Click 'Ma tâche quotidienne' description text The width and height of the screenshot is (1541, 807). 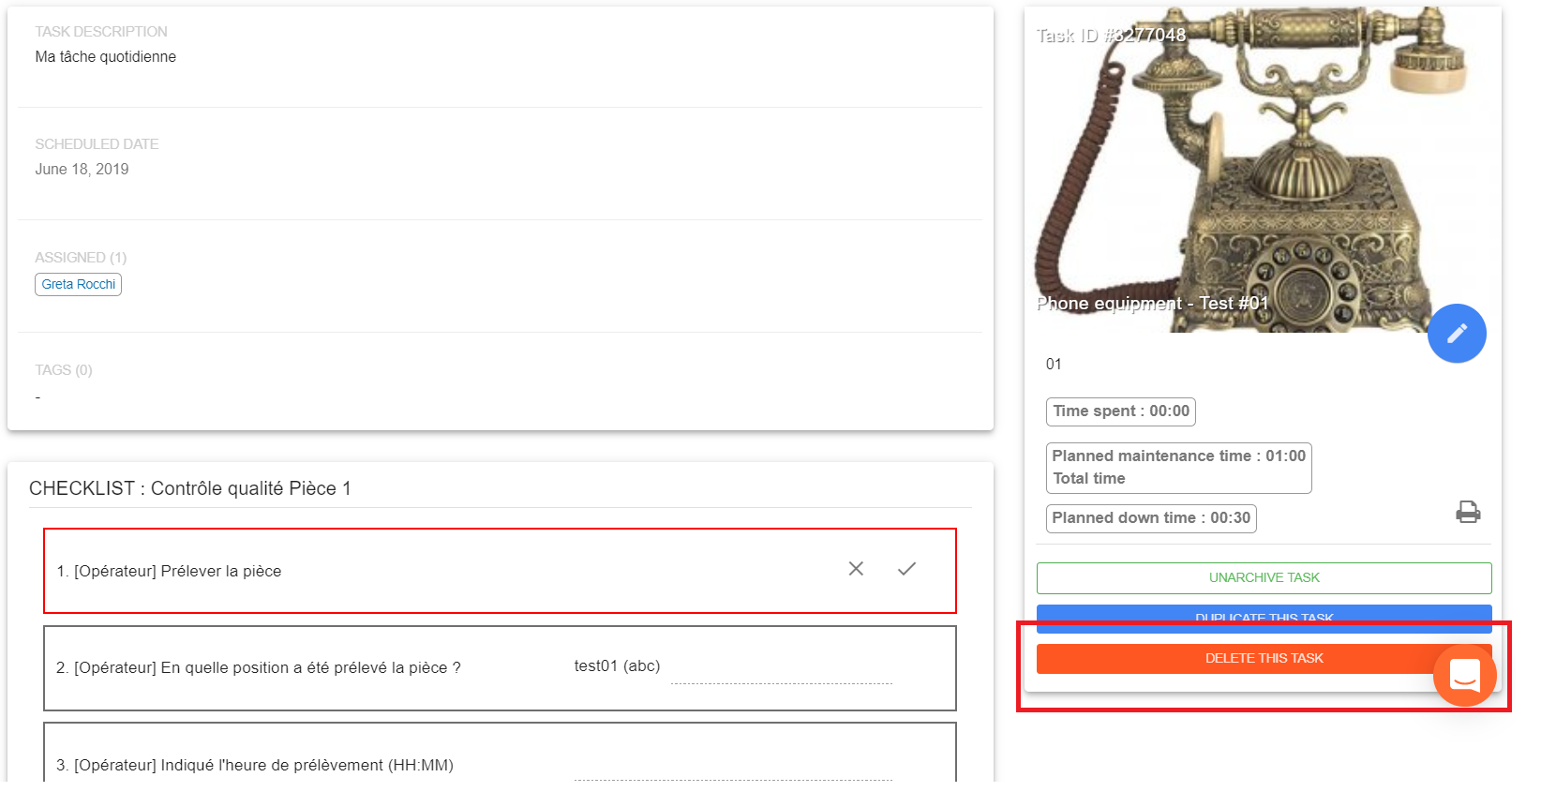pos(106,57)
